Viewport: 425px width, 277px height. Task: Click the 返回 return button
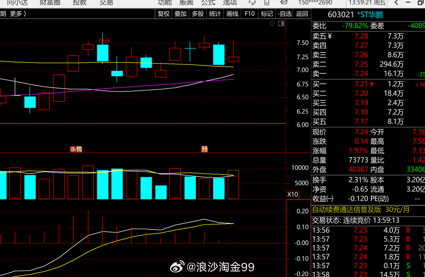(302, 14)
